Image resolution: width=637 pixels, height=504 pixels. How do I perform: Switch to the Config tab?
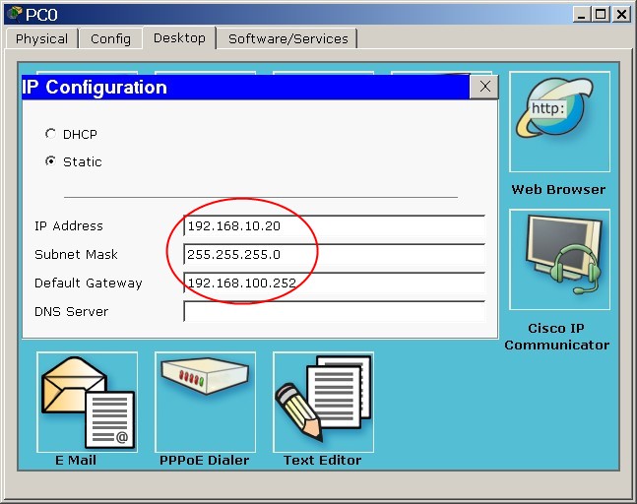tap(110, 39)
